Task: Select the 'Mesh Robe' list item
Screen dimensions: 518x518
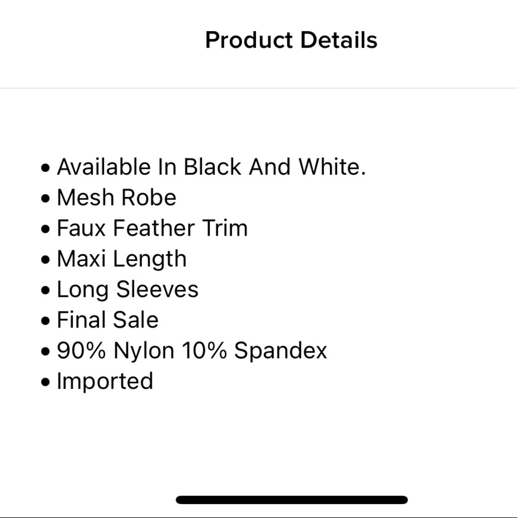Action: [x=117, y=198]
